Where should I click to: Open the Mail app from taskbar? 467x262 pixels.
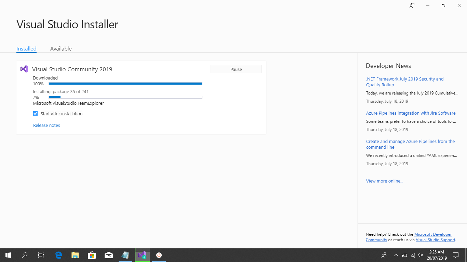click(x=109, y=255)
